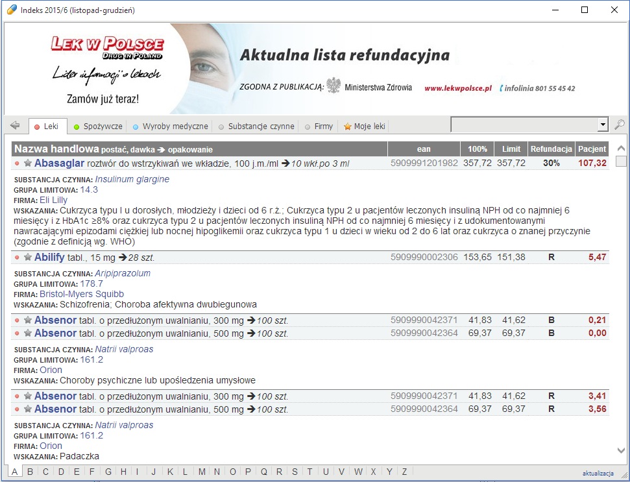
Task: Open Absenor 300 mg link with refund B
Action: coord(55,320)
